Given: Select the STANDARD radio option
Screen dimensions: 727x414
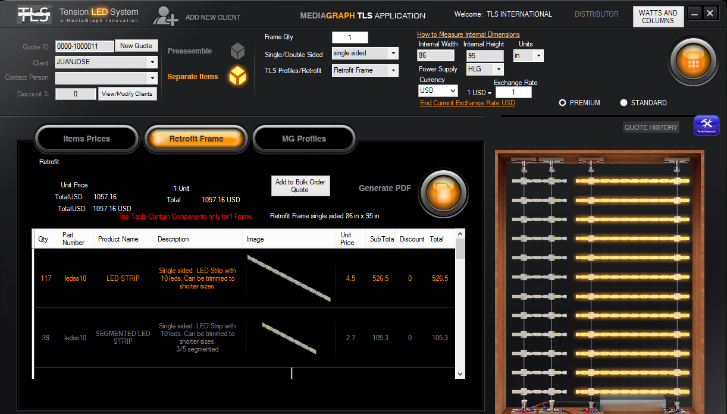Looking at the screenshot, I should [623, 103].
